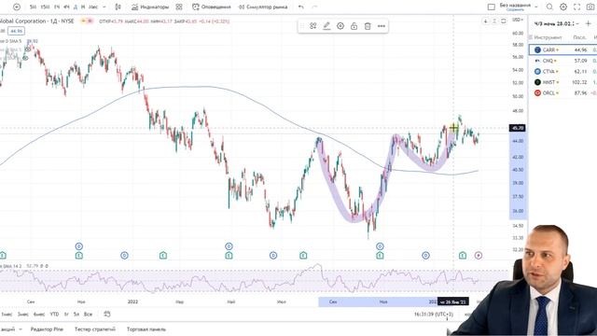
Task: Select CNQ in the watchlist
Action: [563, 61]
